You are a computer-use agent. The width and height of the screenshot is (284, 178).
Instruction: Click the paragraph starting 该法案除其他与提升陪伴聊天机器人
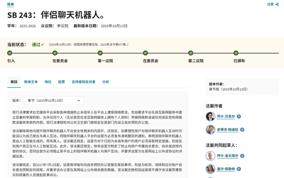click(x=97, y=143)
